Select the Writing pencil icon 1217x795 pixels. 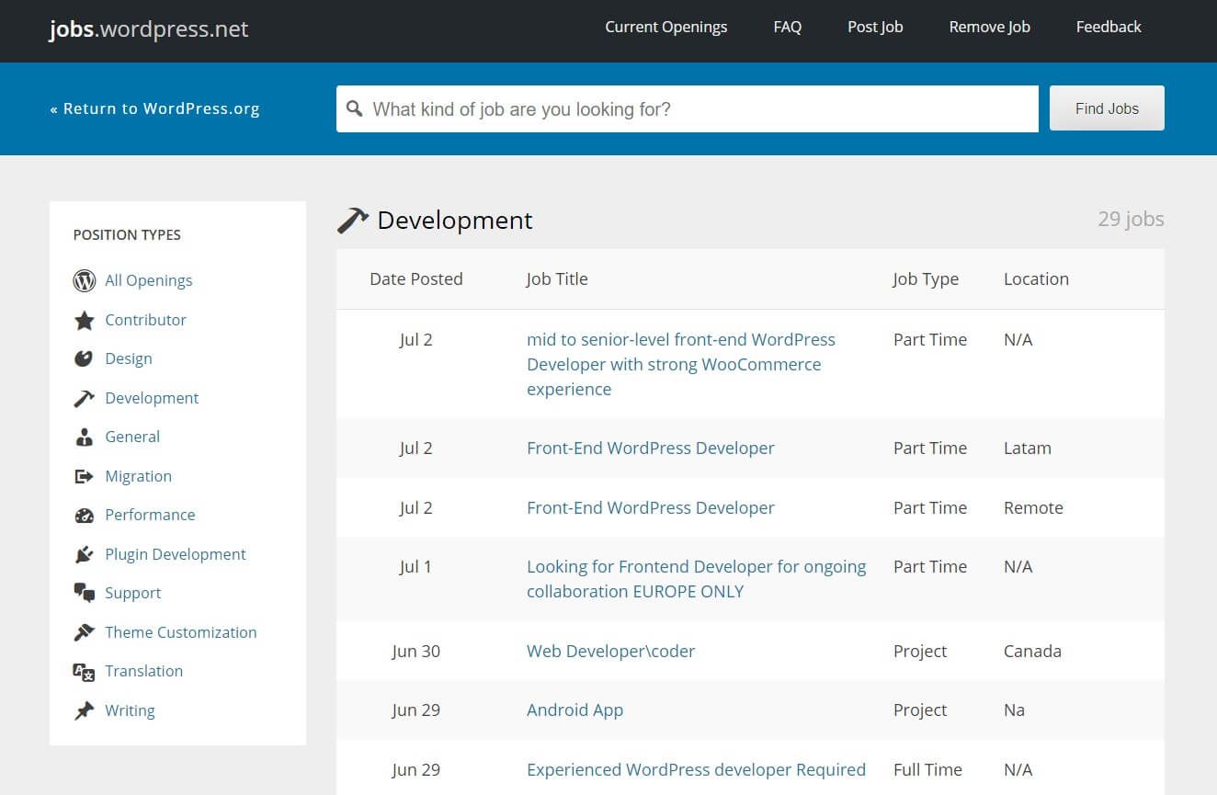84,710
